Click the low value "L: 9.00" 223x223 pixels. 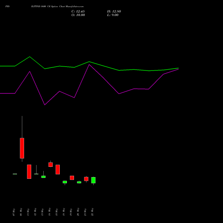point(113,15)
